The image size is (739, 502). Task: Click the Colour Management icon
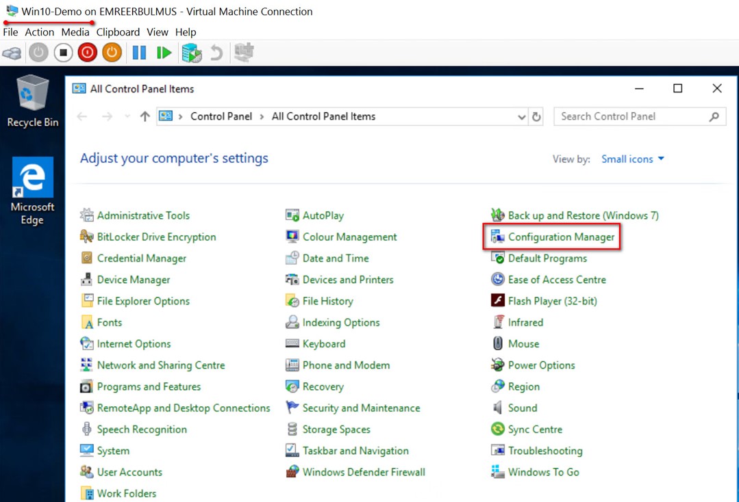click(292, 237)
